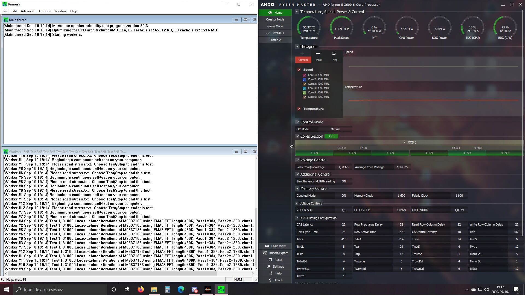The image size is (526, 296).
Task: Open Microsoft Edge from taskbar
Action: [181, 290]
